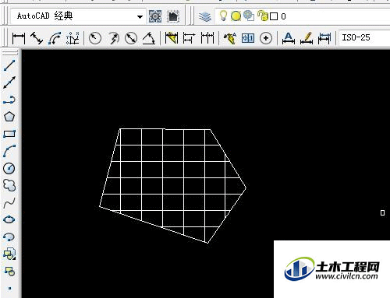Image resolution: width=390 pixels, height=298 pixels.
Task: Click the Ordinate dimension tool
Action: [x=73, y=38]
